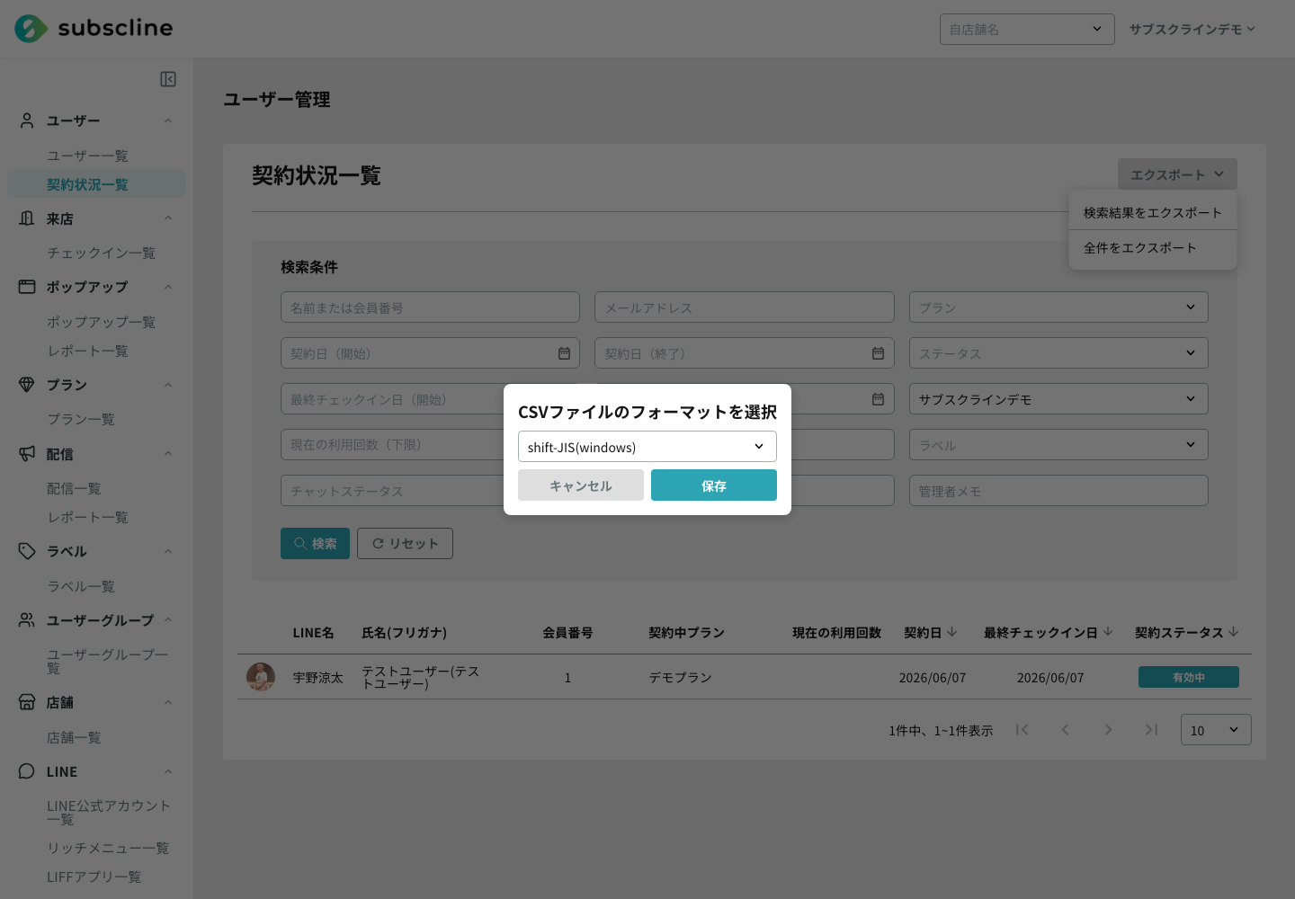Collapse the sidebar with the panel icon
The image size is (1295, 899).
168,79
